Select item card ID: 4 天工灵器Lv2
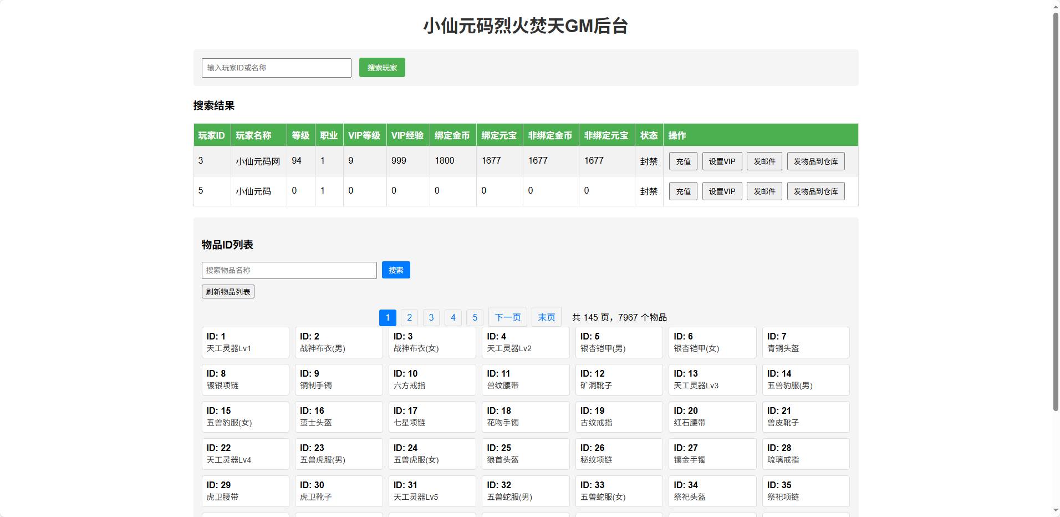Screen dimensions: 1060x517 click(526, 342)
